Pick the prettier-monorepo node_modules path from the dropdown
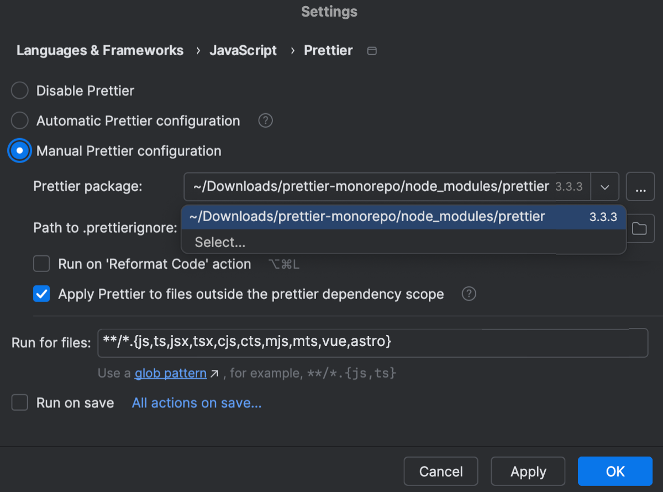 coord(365,216)
